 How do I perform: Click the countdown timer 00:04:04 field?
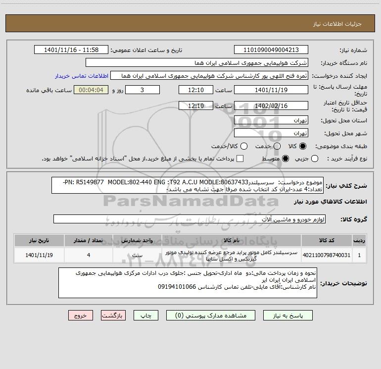pyautogui.click(x=91, y=90)
